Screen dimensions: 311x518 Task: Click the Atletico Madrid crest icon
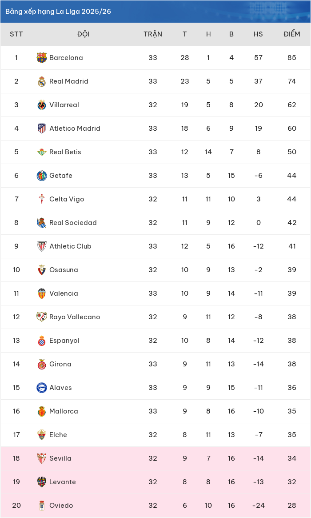[x=42, y=128]
